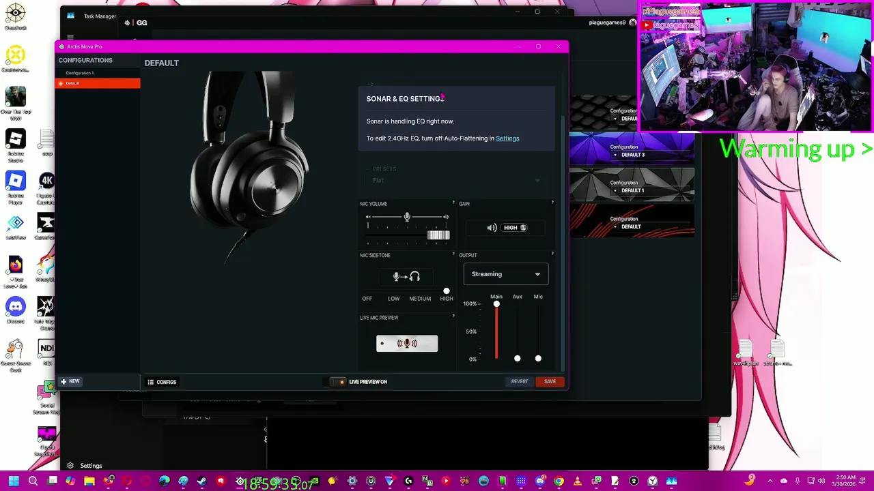
Task: Open the Settings link in Sonar notice
Action: click(x=507, y=138)
